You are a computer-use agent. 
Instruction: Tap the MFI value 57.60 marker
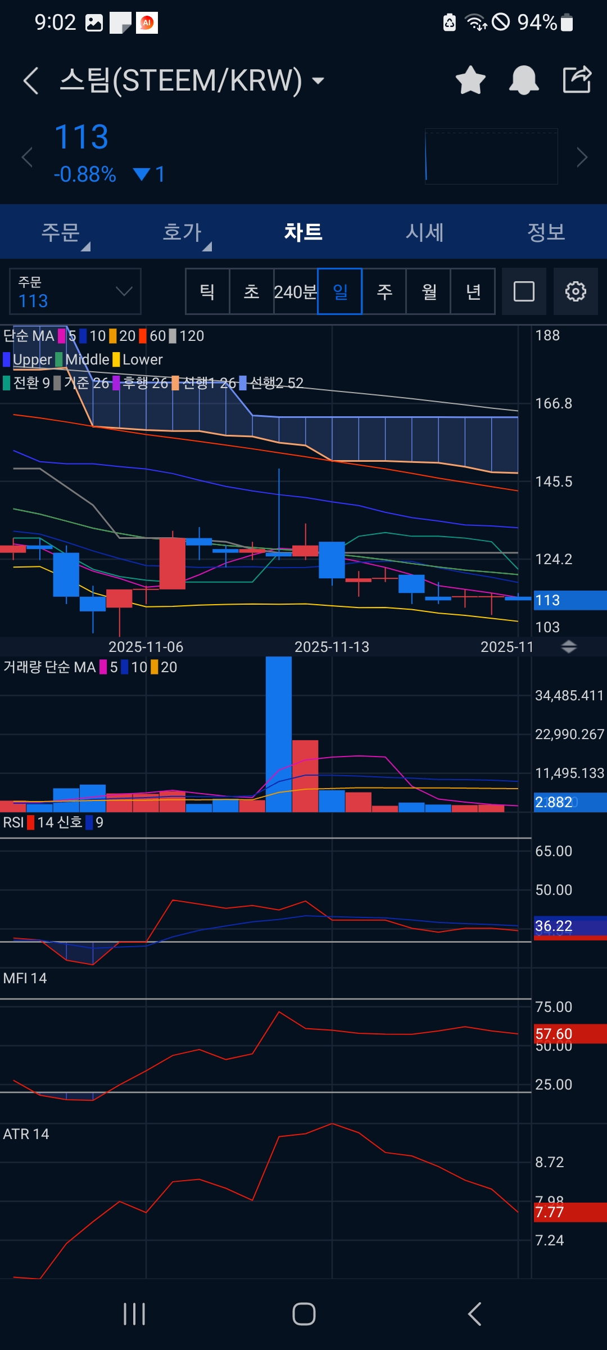point(569,1034)
